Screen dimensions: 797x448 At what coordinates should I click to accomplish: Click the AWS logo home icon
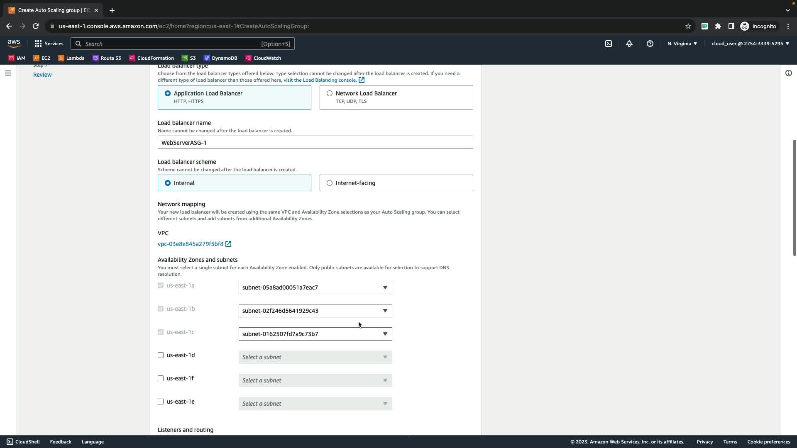tap(14, 44)
